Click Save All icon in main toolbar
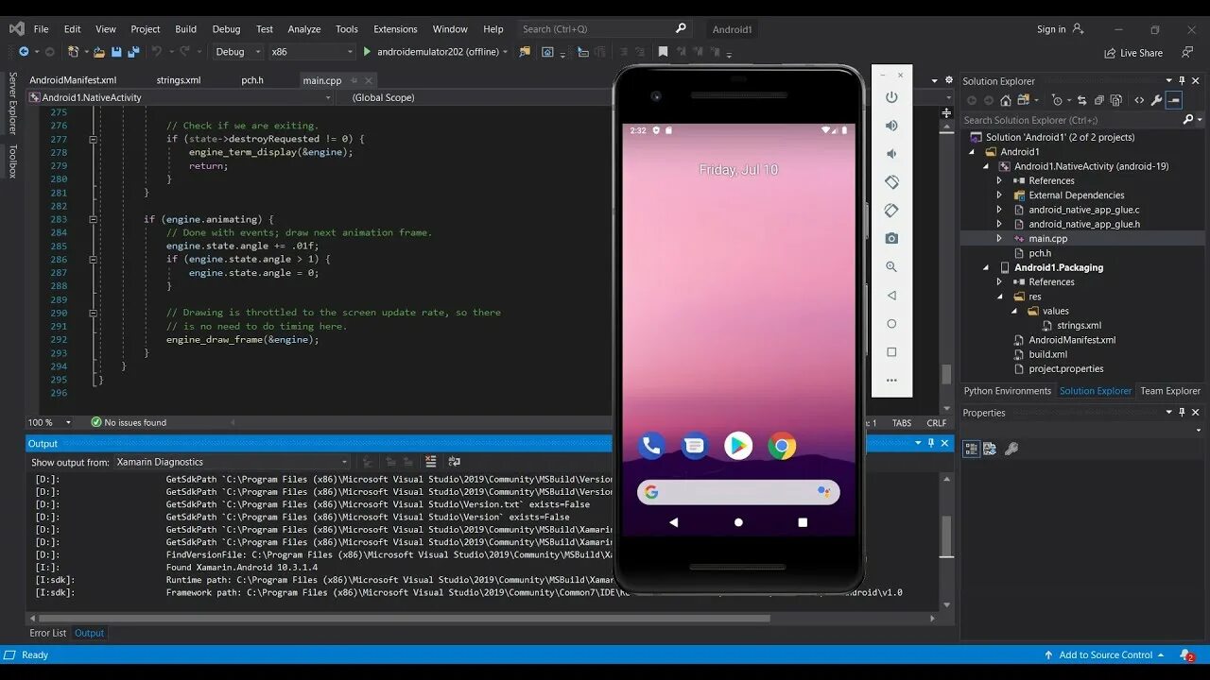Image resolution: width=1210 pixels, height=680 pixels. tap(133, 52)
